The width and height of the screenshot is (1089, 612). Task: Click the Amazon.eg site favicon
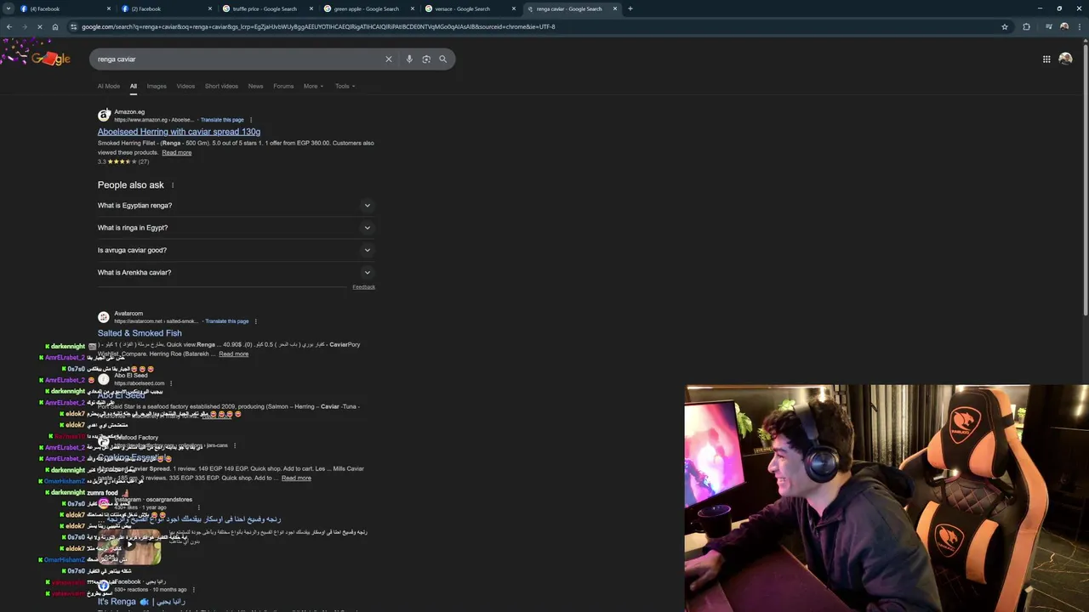pyautogui.click(x=104, y=116)
